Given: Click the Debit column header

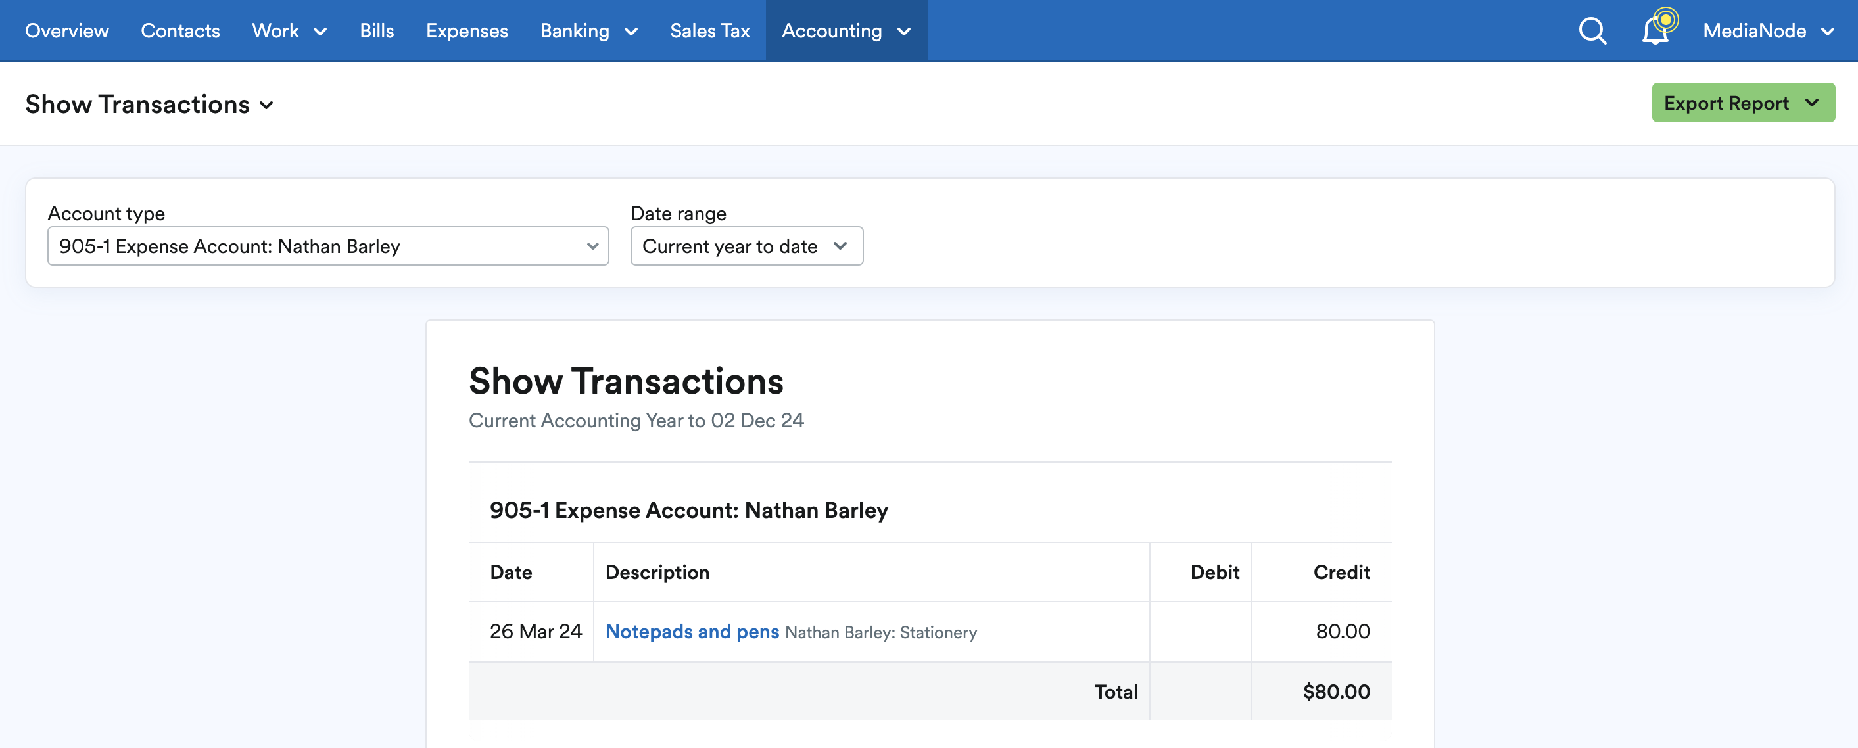Looking at the screenshot, I should 1214,572.
